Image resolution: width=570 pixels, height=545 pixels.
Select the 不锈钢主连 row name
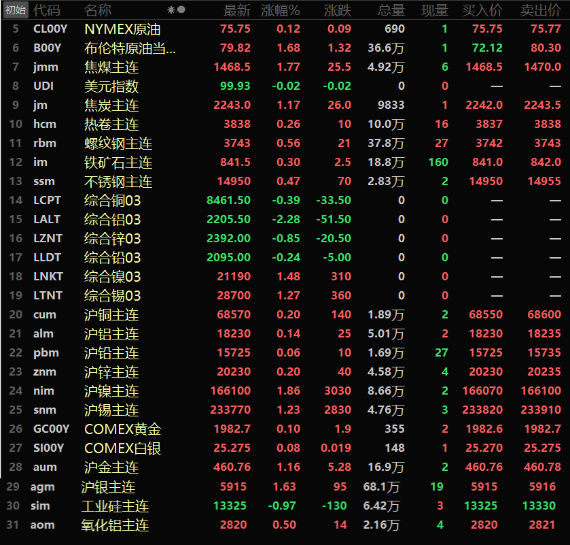click(118, 182)
